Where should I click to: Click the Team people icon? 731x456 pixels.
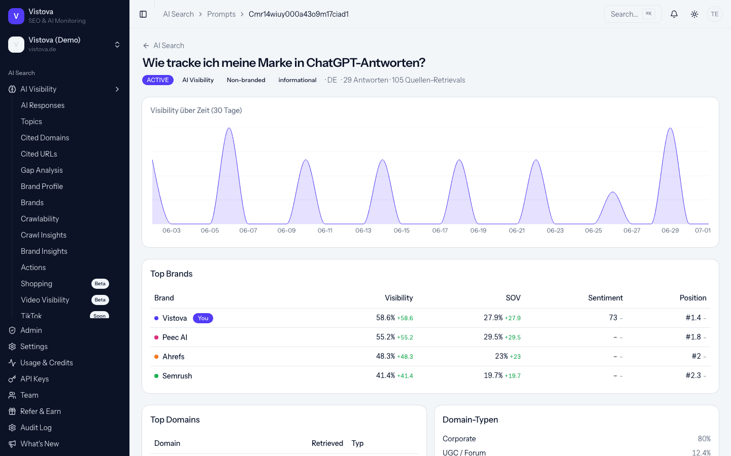pos(12,395)
